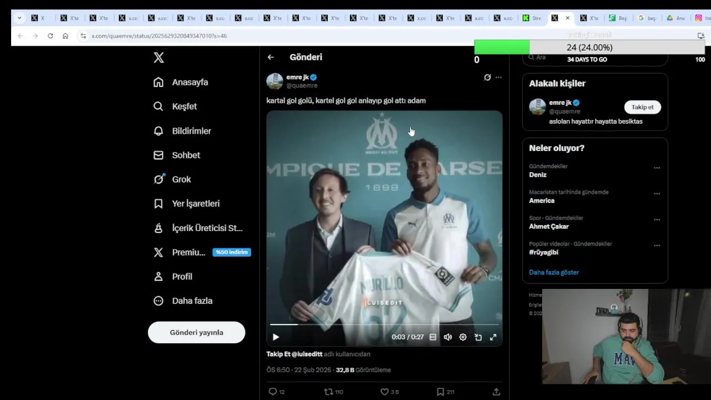711x400 pixels.
Task: Switch to the Beş tab
Action: click(x=618, y=18)
